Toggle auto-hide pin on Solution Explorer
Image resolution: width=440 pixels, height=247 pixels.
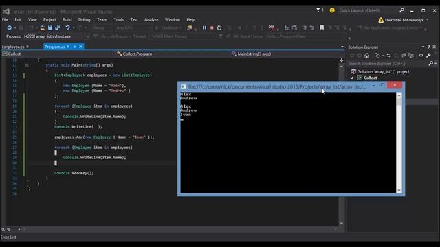tap(428, 47)
